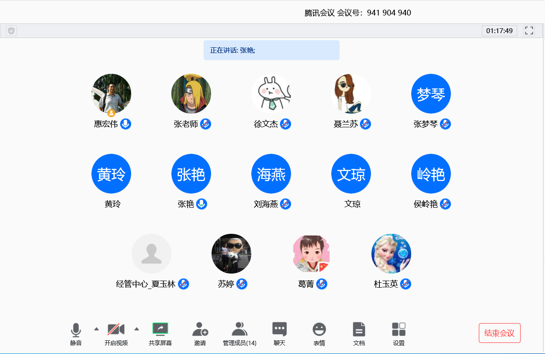The image size is (545, 354).
Task: Click the meeting timer 01:17:49
Action: click(x=500, y=31)
